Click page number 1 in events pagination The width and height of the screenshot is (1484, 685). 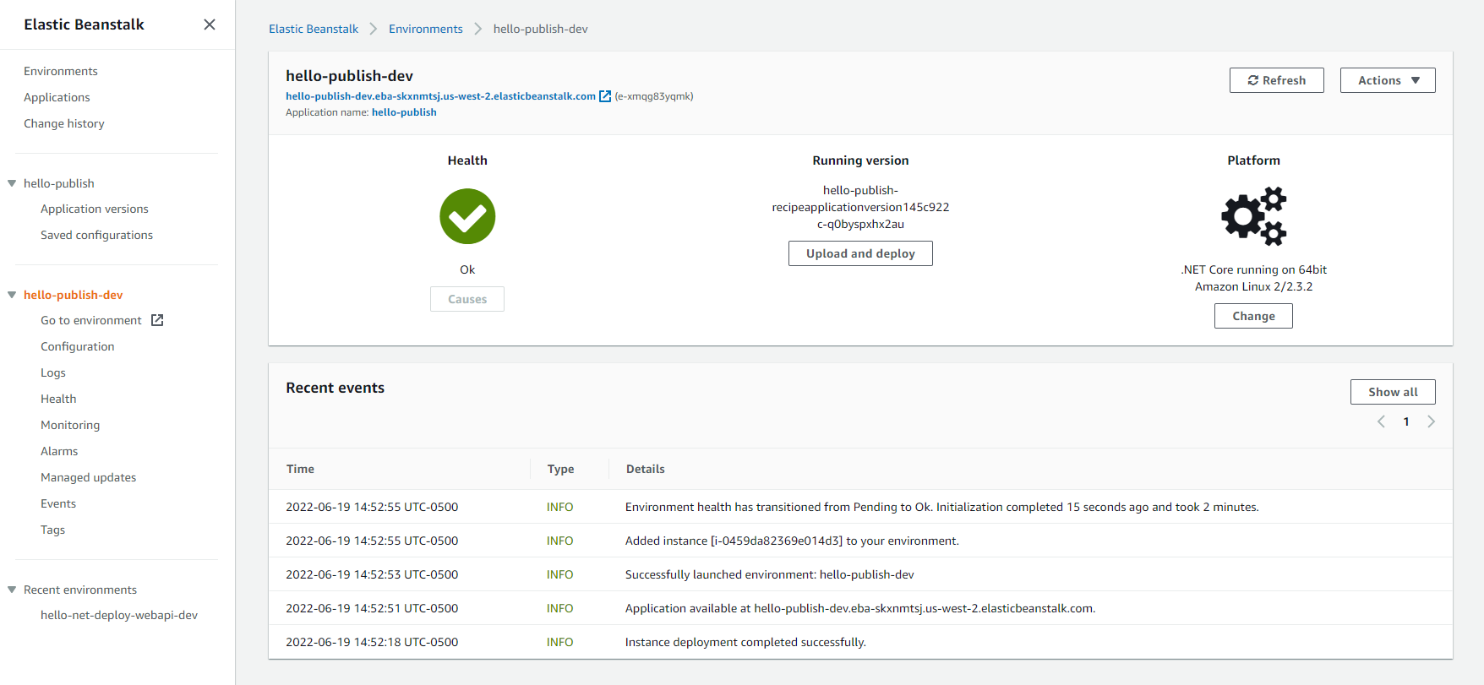click(x=1406, y=421)
